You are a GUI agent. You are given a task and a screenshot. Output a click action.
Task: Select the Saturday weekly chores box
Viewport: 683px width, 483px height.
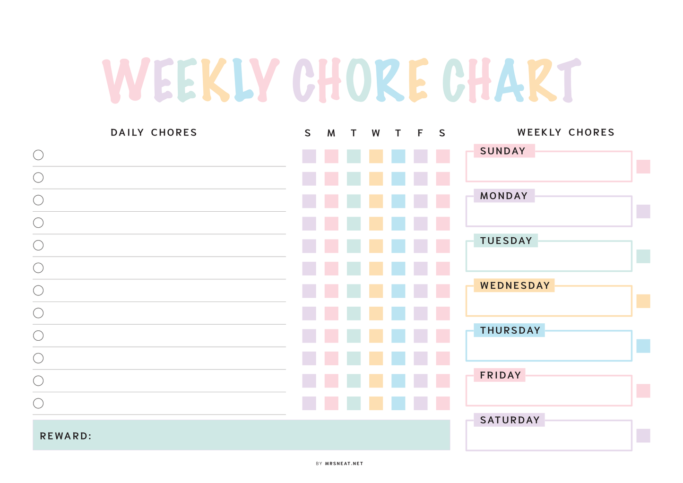pyautogui.click(x=548, y=438)
